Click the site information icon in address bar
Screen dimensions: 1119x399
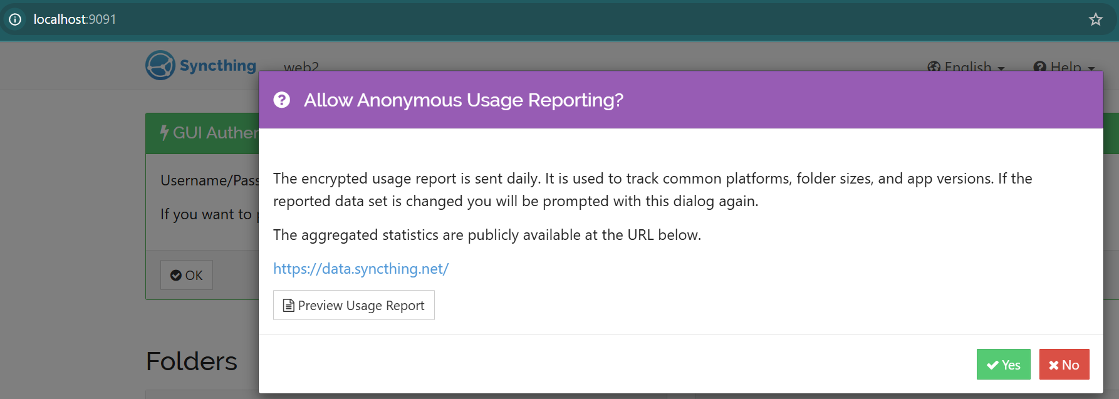[x=15, y=19]
